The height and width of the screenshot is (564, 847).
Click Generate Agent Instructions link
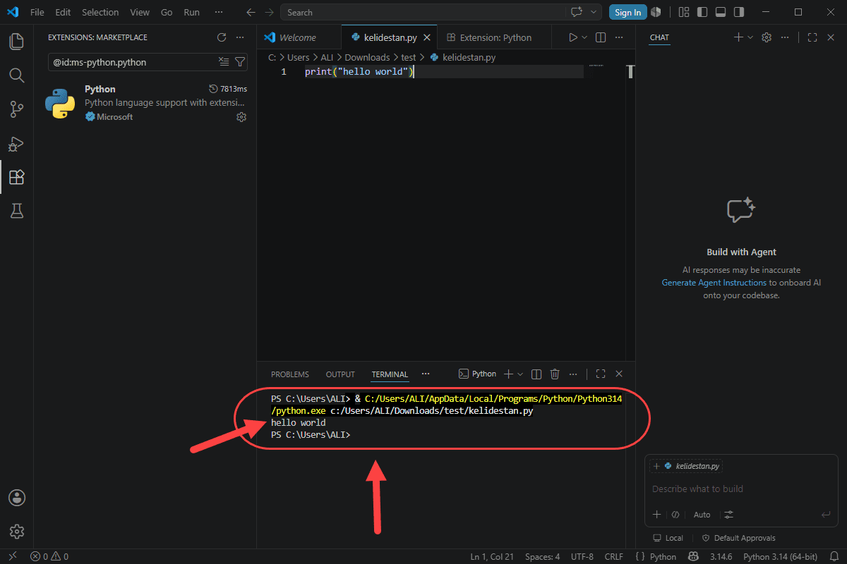714,283
